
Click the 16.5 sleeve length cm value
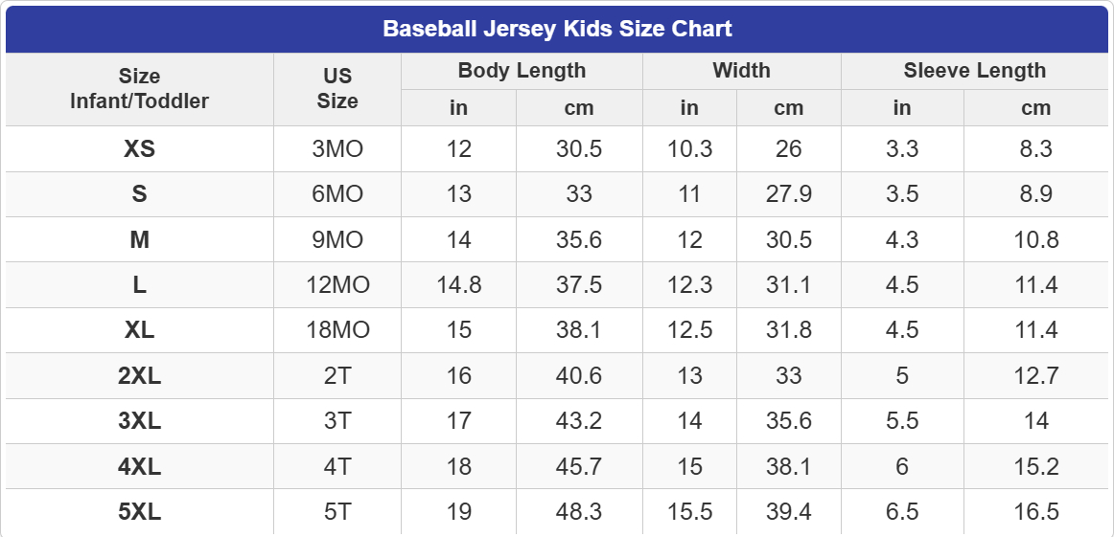1035,512
